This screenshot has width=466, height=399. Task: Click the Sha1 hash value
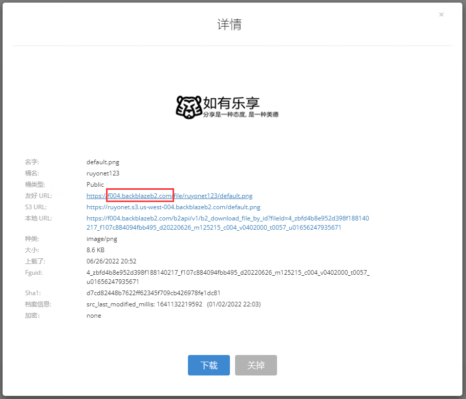153,293
